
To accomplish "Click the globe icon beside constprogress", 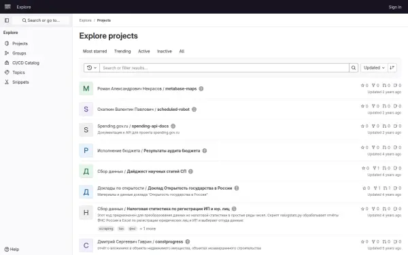I will (x=188, y=241).
